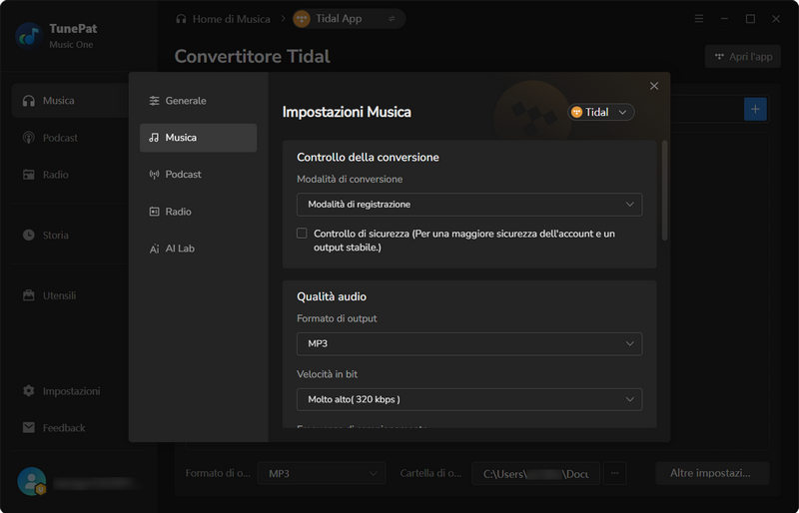Screen dimensions: 799x513
Task: Click the AI Lab icon
Action: [154, 249]
